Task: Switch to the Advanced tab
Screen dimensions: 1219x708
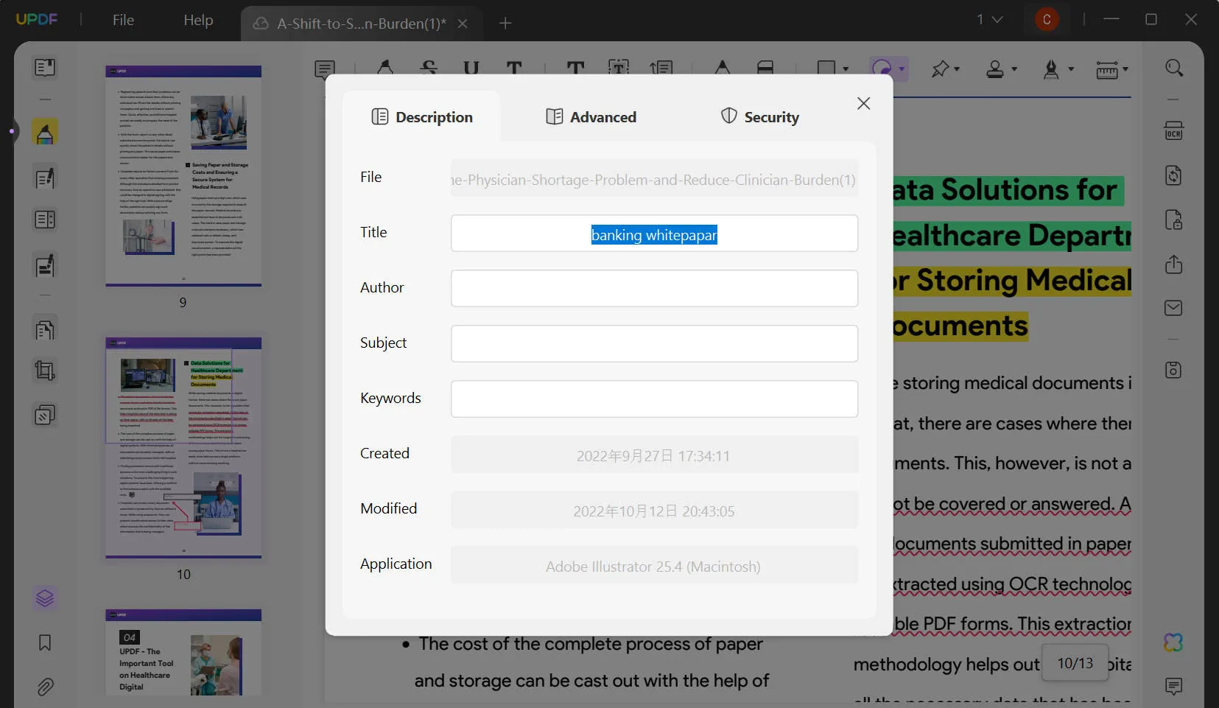Action: (591, 116)
